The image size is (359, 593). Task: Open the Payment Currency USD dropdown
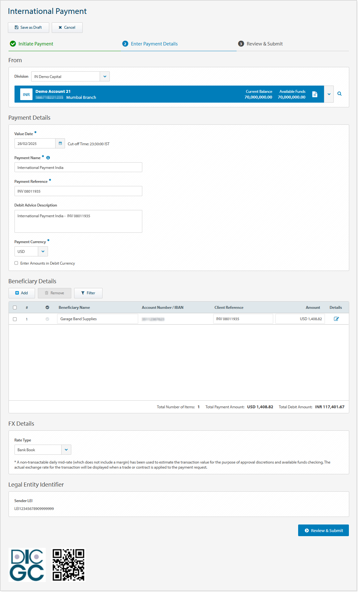pos(43,251)
